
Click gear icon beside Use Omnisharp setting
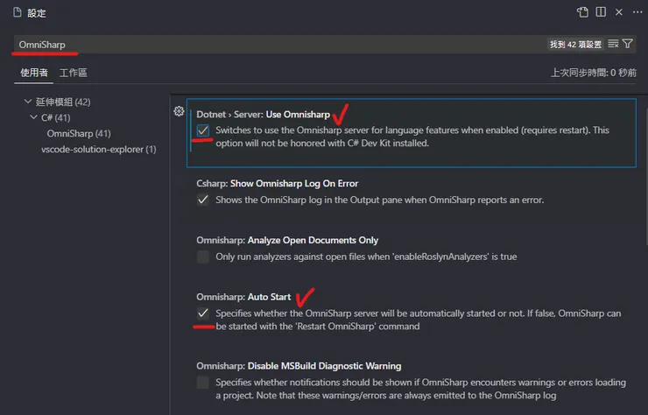pos(179,111)
